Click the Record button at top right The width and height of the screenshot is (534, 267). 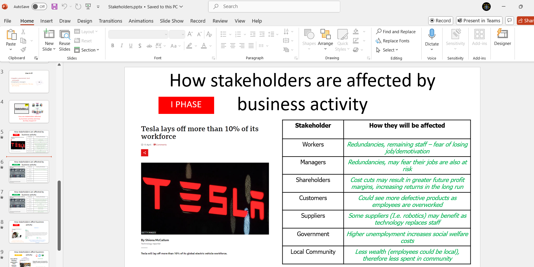441,21
